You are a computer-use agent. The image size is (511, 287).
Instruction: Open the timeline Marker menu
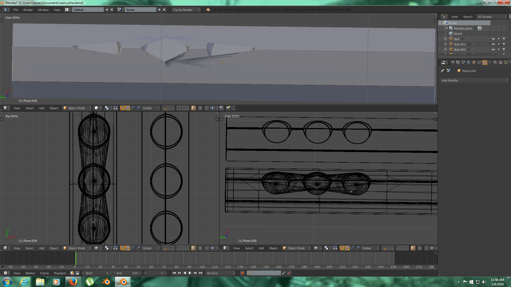(x=30, y=273)
